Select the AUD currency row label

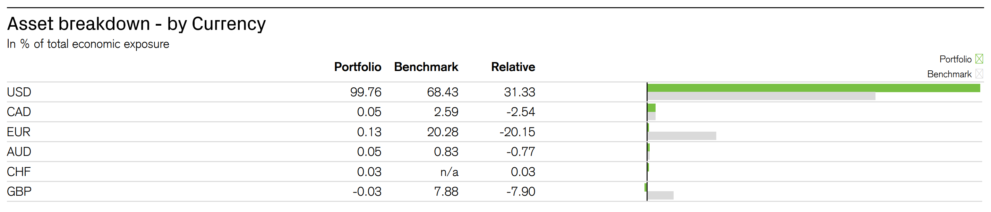click(x=19, y=152)
